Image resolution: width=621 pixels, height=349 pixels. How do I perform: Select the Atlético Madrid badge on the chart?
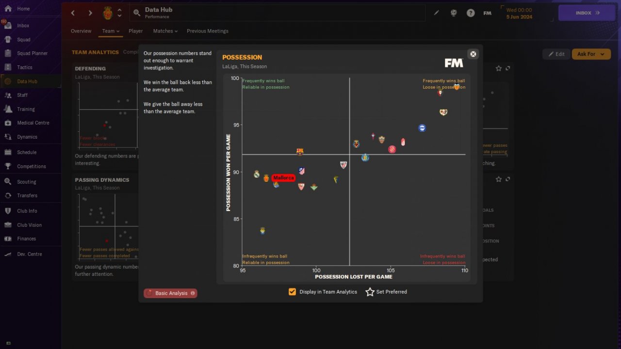(302, 171)
